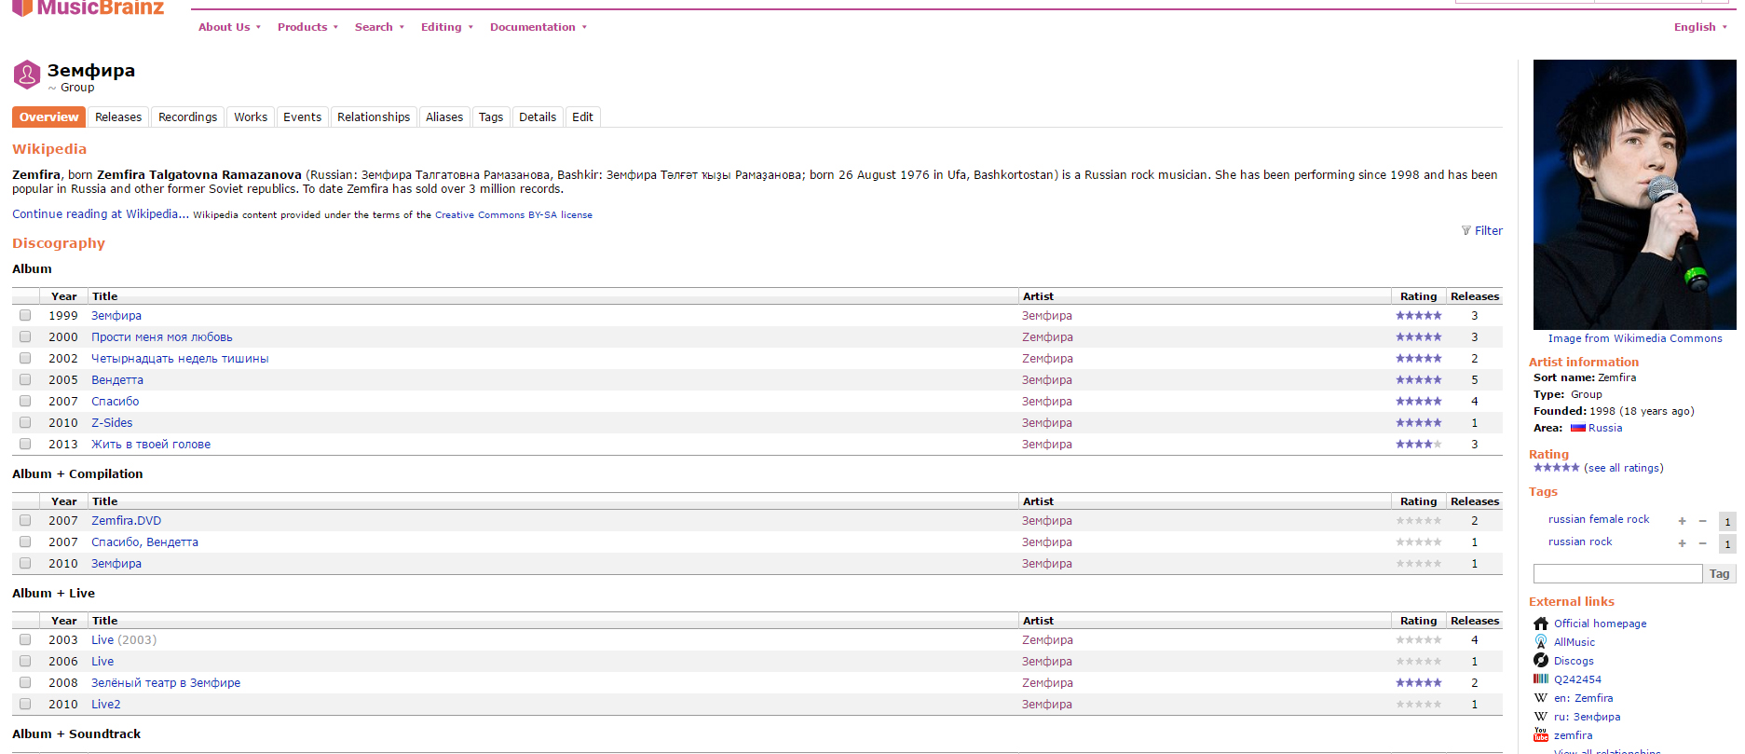
Task: Tick the 2007 Спасибо album checkbox
Action: [x=25, y=401]
